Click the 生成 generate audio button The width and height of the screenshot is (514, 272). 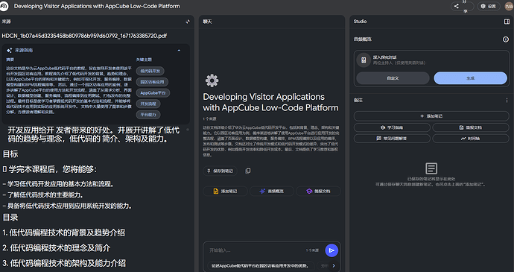(470, 78)
